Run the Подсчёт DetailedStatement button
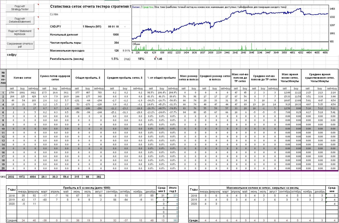 20,20
